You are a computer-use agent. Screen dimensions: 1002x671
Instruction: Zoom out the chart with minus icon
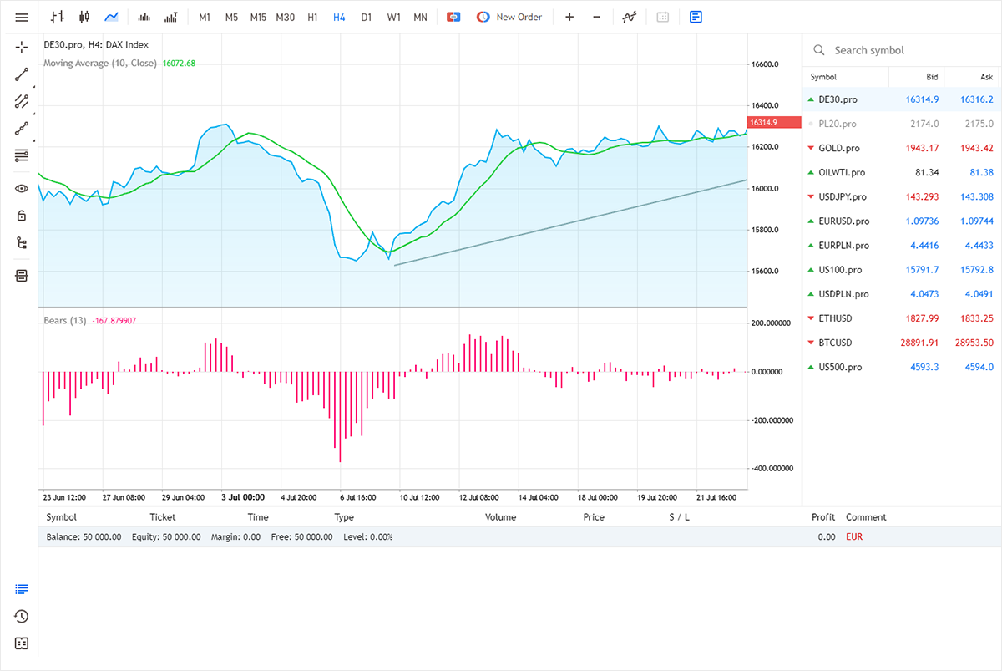(596, 17)
